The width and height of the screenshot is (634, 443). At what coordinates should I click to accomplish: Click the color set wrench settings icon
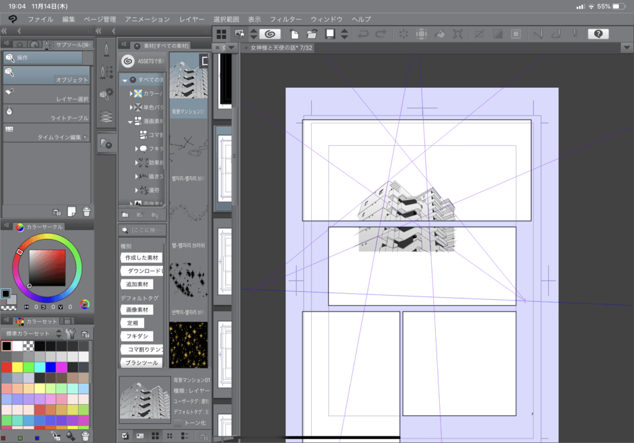click(x=71, y=333)
